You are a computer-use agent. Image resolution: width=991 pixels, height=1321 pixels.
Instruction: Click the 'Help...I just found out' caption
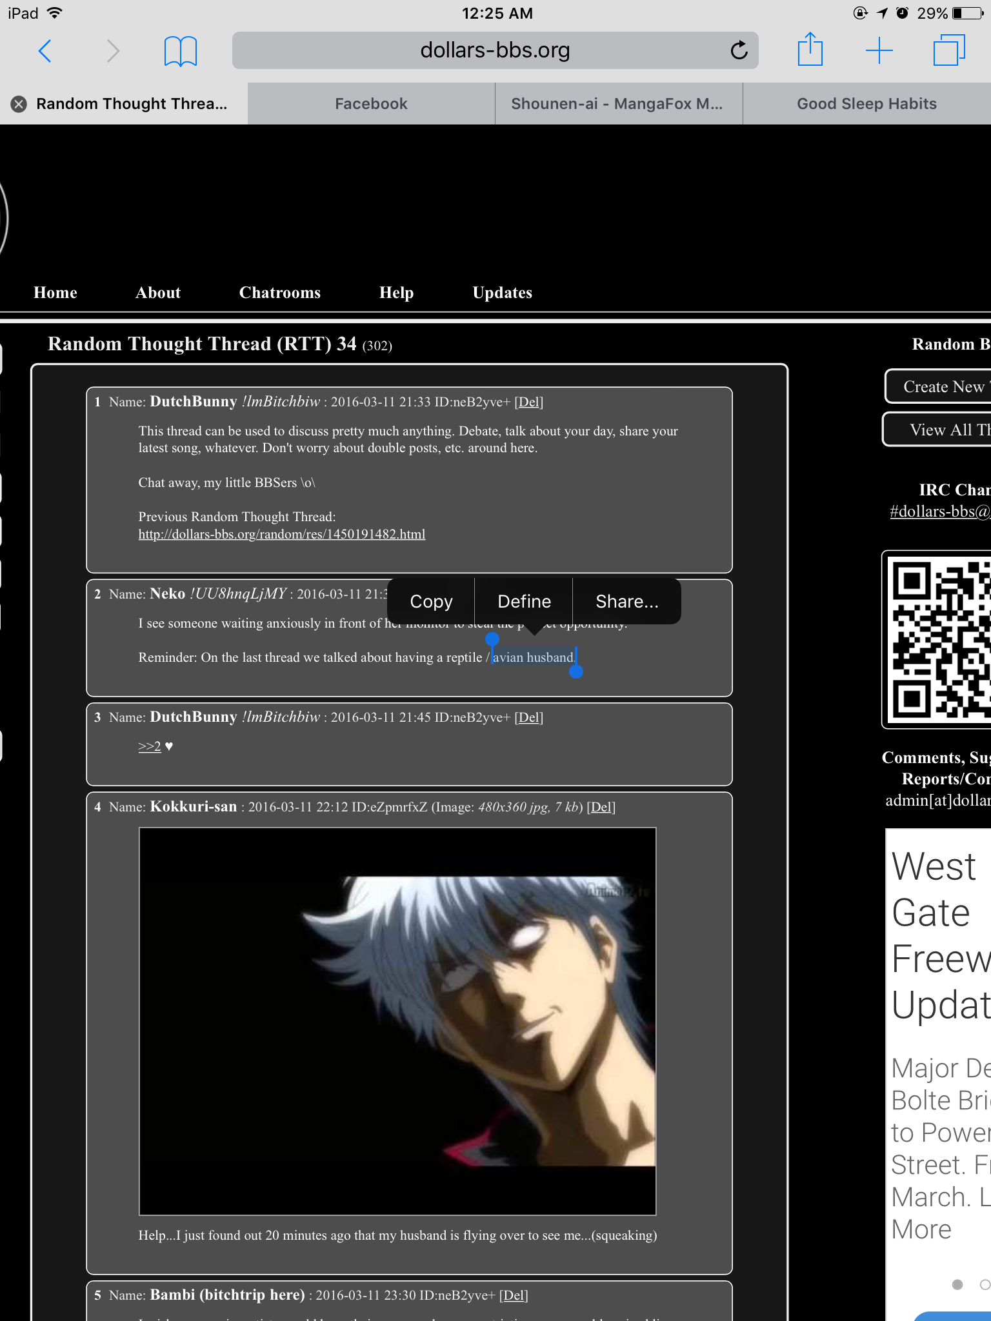[x=397, y=1235]
